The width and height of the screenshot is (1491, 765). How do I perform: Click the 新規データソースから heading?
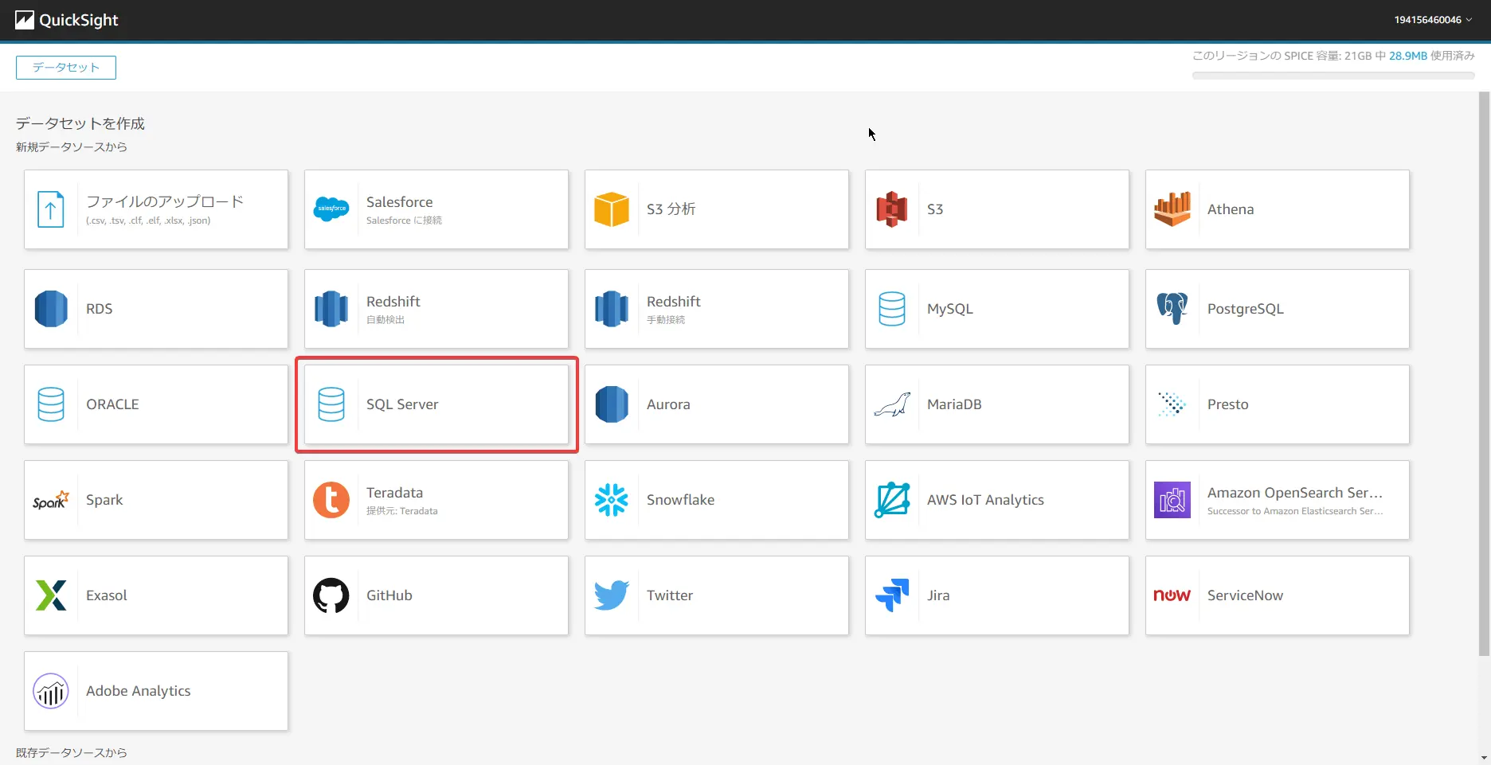72,146
